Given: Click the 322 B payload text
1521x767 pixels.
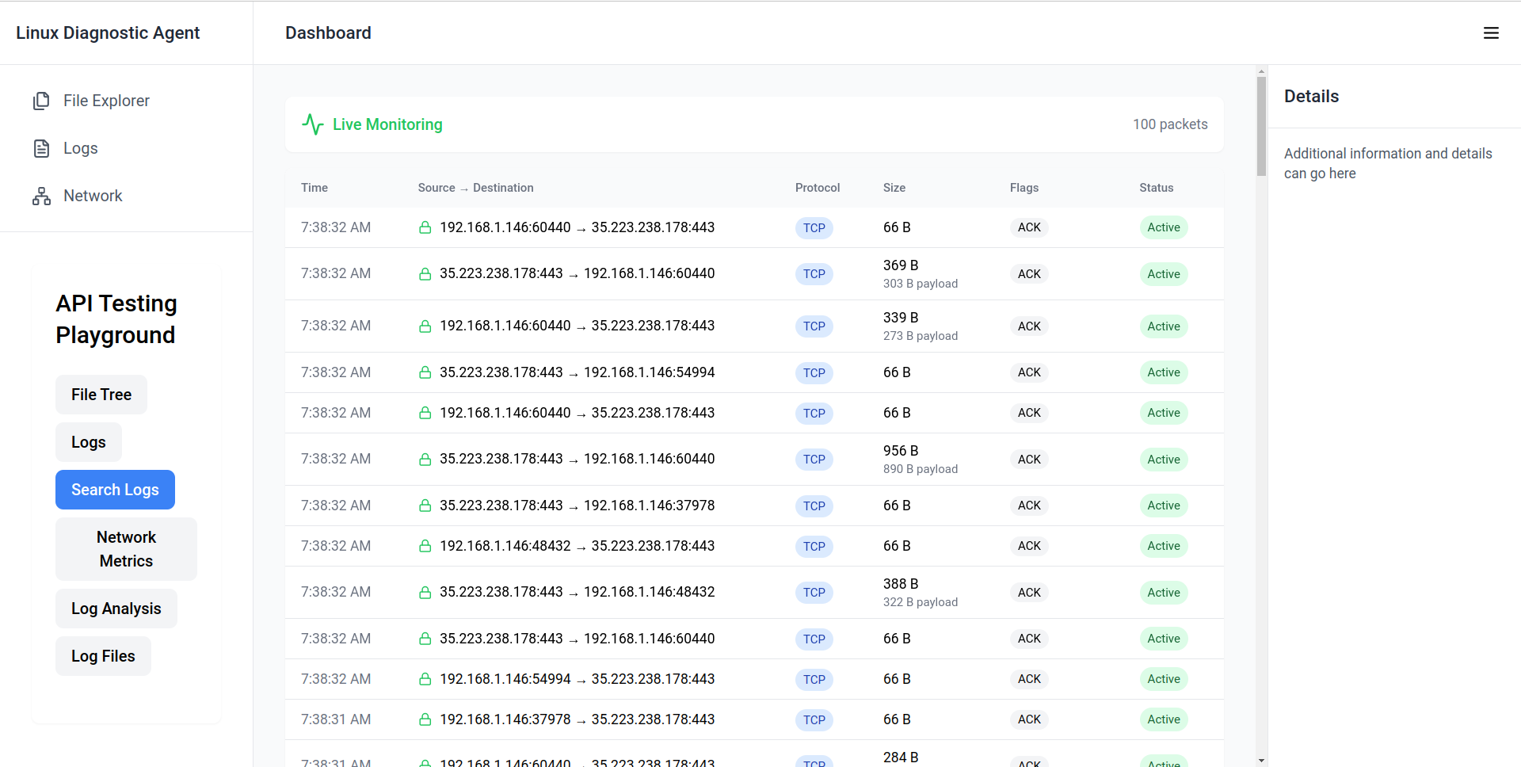Looking at the screenshot, I should 921,602.
